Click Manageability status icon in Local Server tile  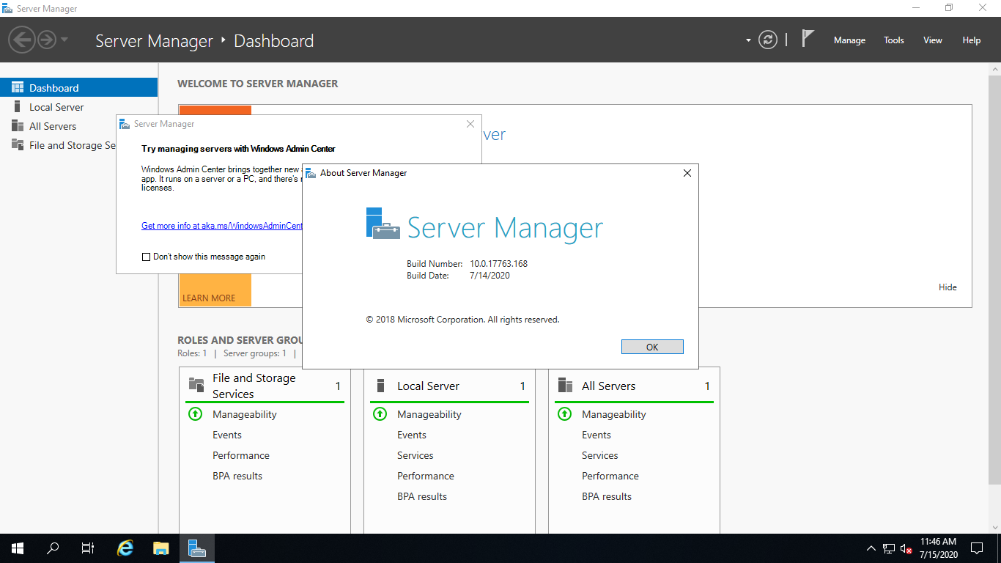point(380,413)
